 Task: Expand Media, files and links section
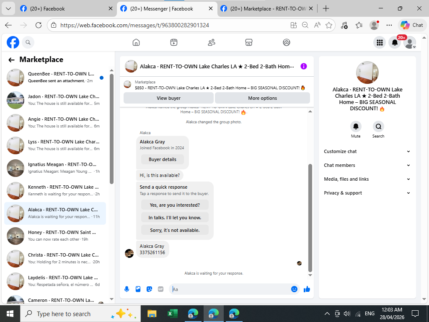point(367,179)
